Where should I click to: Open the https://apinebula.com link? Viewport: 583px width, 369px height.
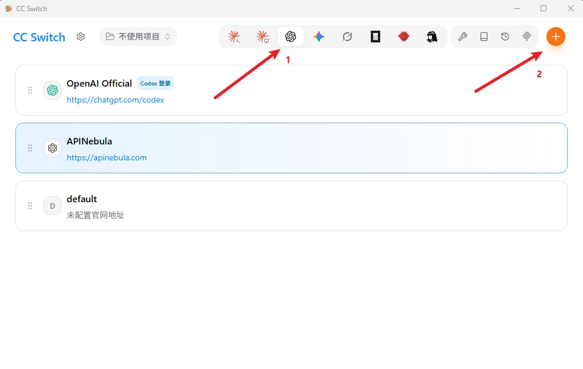click(107, 157)
